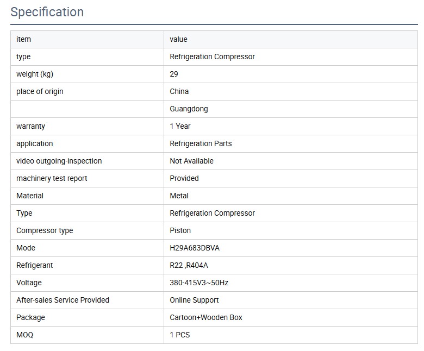Click the 'Not Available' value cell
The height and width of the screenshot is (351, 424).
click(191, 161)
